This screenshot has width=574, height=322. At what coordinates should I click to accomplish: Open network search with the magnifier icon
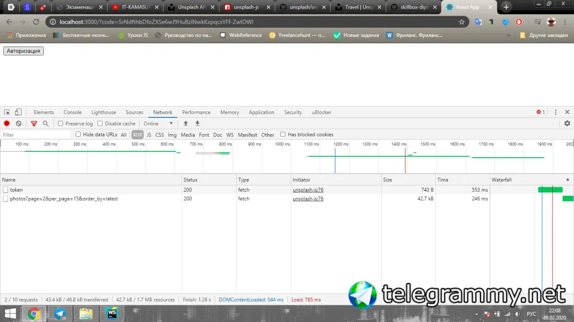[45, 124]
